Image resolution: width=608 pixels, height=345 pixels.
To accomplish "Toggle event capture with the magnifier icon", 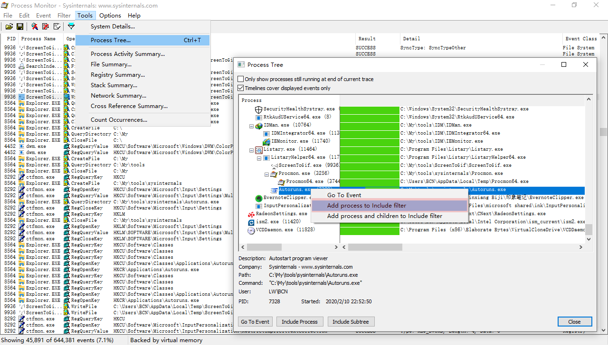I will (34, 27).
